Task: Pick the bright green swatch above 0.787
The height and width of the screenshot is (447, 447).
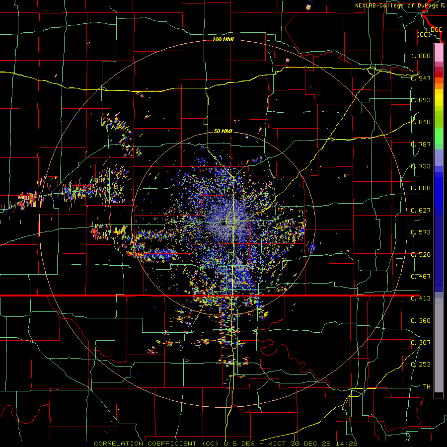Action: [439, 136]
